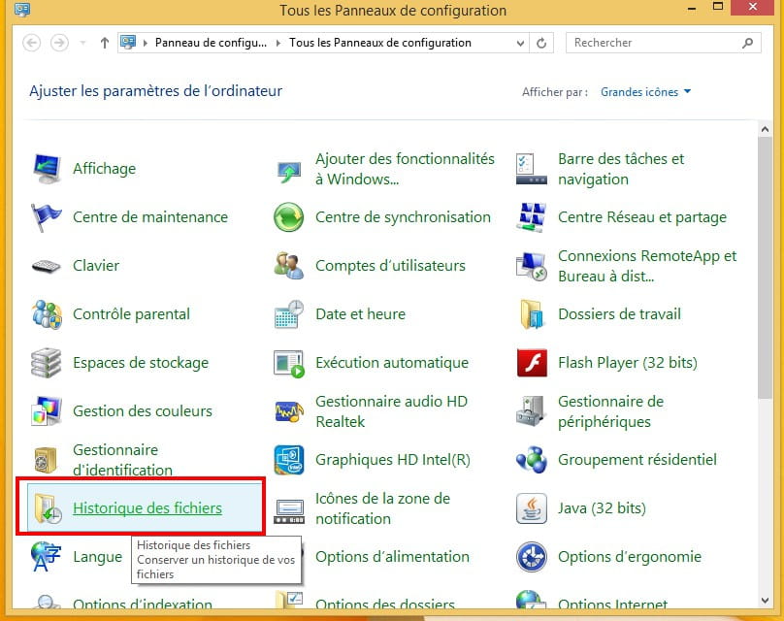Image resolution: width=784 pixels, height=621 pixels.
Task: Click the Langue text link
Action: (x=97, y=557)
